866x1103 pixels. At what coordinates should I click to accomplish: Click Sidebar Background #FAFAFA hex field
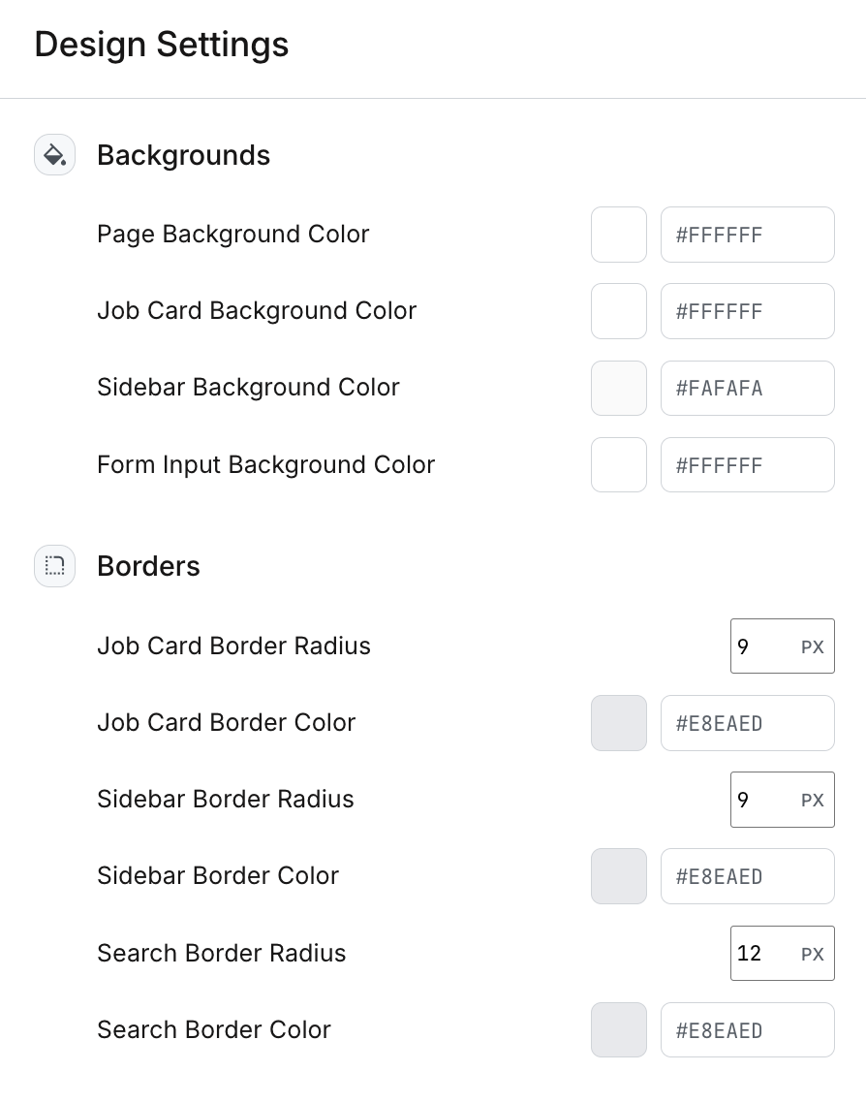pos(747,388)
